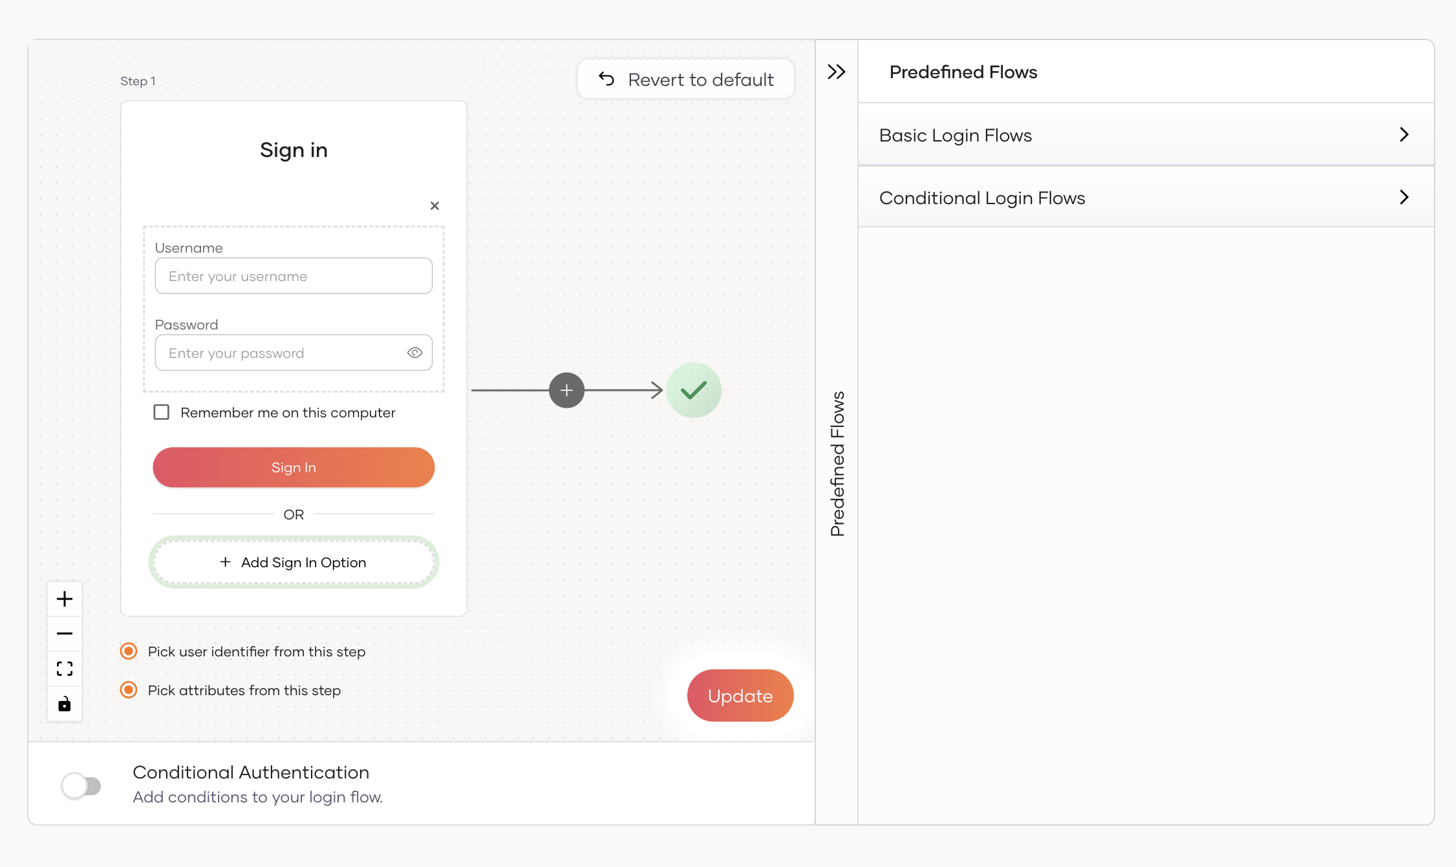
Task: Select Pick user identifier from this step
Action: [129, 651]
